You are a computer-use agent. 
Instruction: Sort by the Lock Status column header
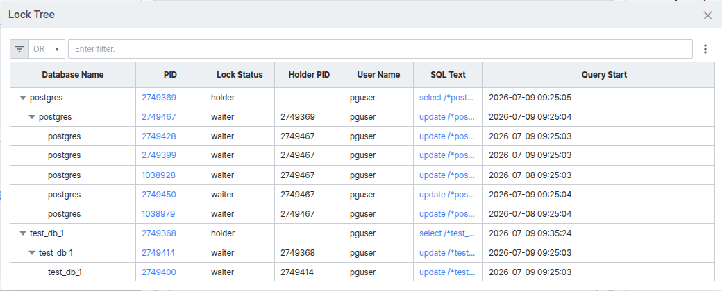tap(240, 75)
